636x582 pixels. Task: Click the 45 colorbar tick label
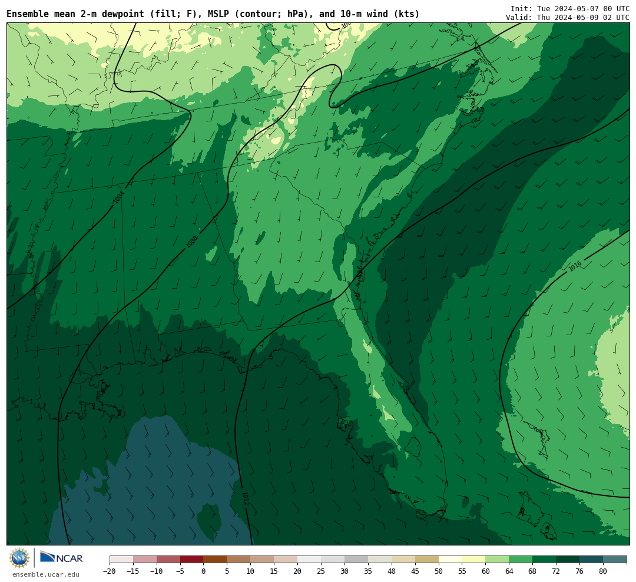tap(415, 571)
